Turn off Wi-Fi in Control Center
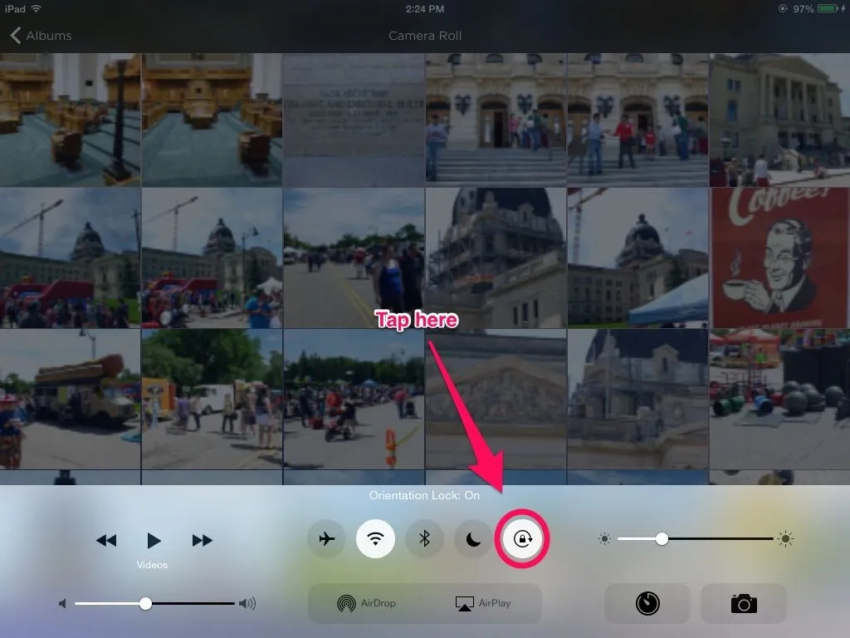This screenshot has height=638, width=850. point(375,539)
